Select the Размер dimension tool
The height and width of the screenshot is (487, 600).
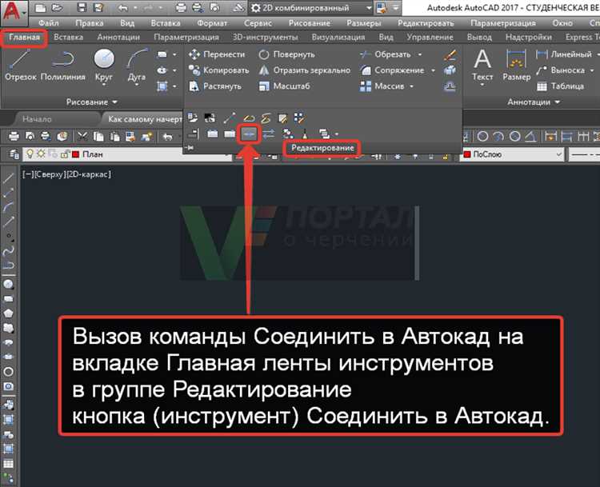(516, 65)
